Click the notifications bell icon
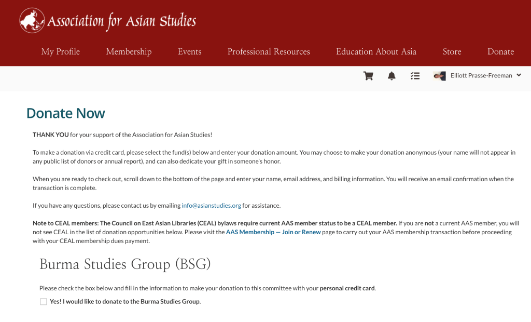The image size is (531, 322). [392, 76]
